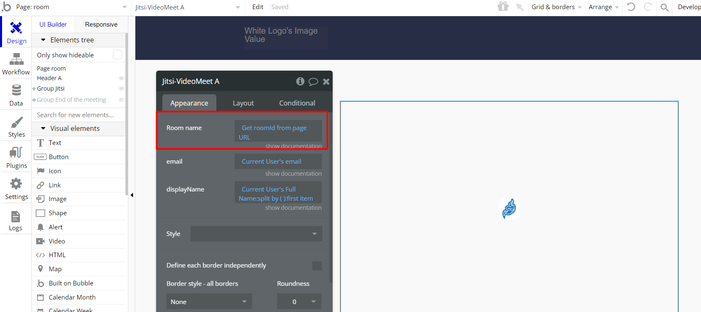
Task: Open the Data section
Action: 16,95
